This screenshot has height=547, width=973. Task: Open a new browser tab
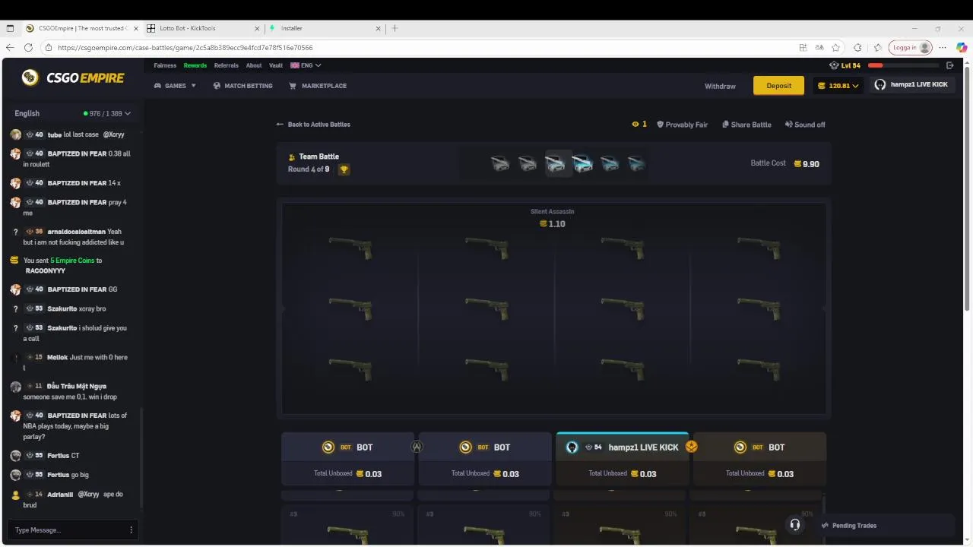395,28
